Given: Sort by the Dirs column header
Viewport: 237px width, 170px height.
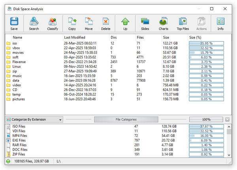Looking at the screenshot, I should coord(114,37).
